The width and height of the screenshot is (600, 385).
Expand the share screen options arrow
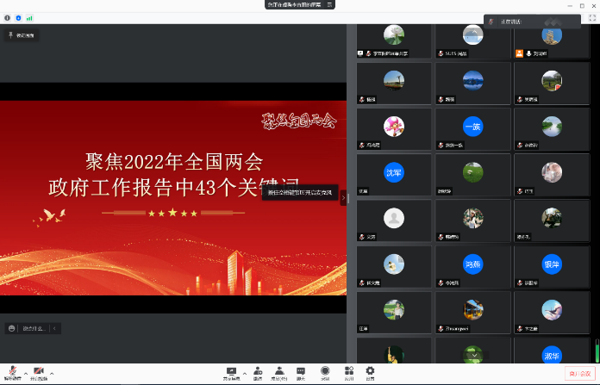244,373
